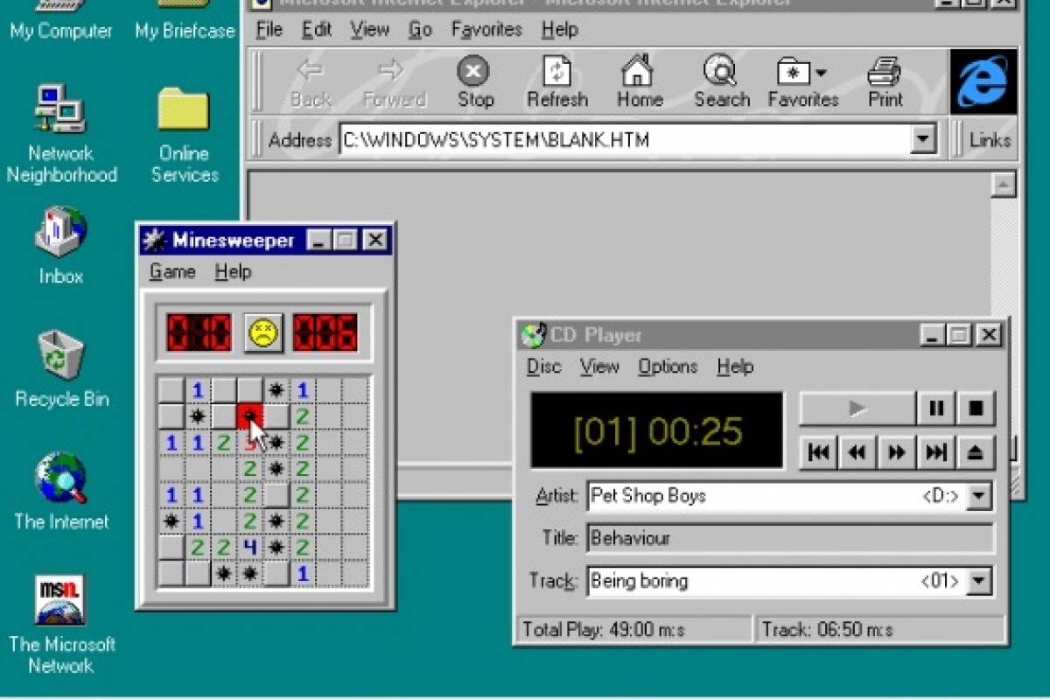
Task: Stop page loading in Internet Explorer
Action: [475, 81]
